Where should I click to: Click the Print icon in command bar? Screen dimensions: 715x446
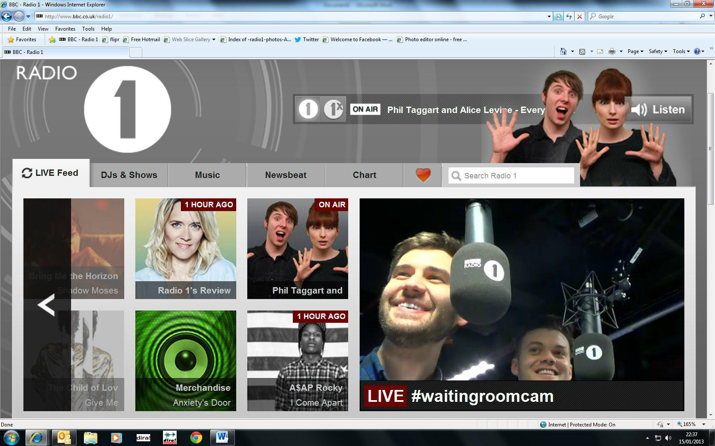(612, 51)
